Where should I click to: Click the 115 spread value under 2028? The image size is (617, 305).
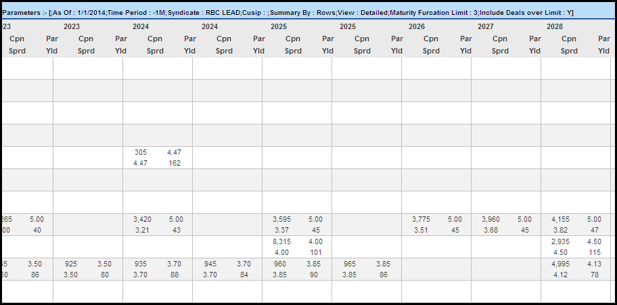click(595, 252)
